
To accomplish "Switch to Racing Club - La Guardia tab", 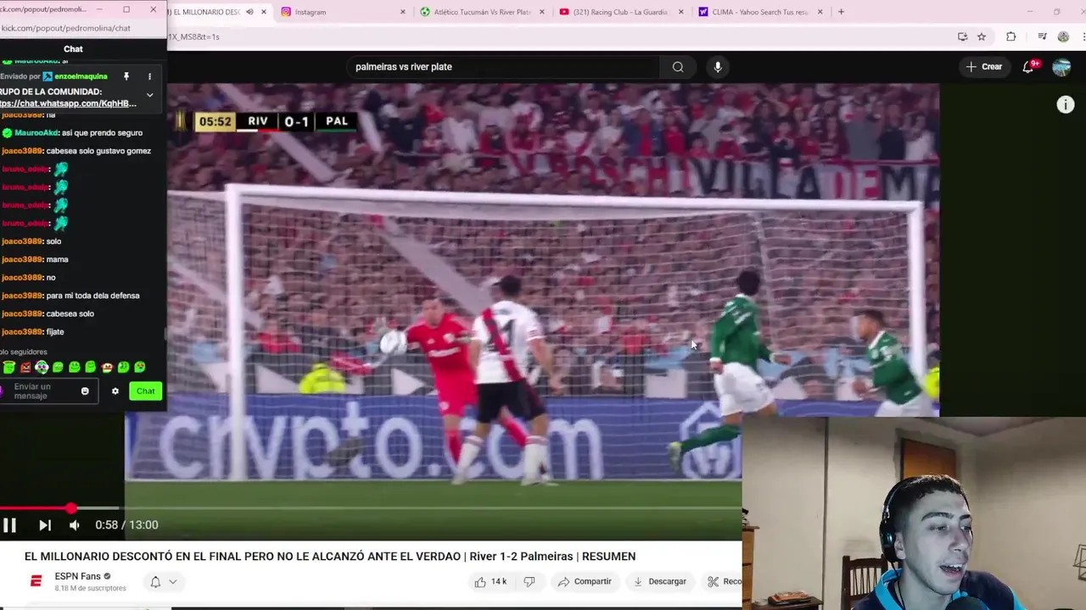I will 620,12.
